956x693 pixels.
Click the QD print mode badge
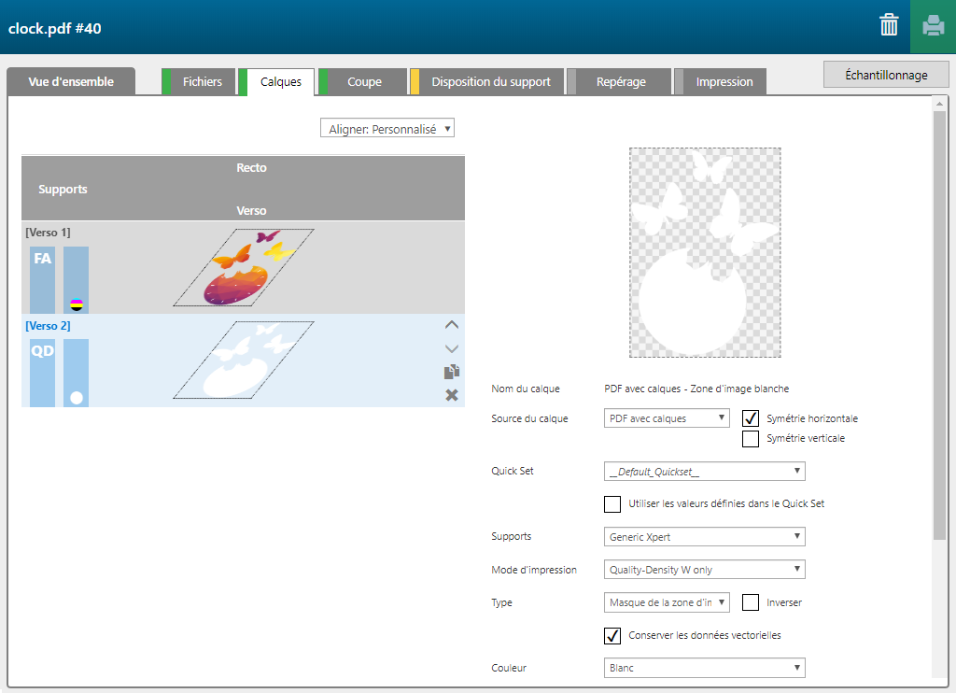pos(43,373)
